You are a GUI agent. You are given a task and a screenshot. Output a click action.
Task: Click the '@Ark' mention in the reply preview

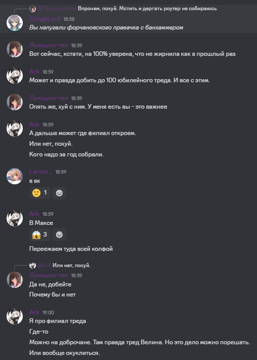tap(44, 266)
